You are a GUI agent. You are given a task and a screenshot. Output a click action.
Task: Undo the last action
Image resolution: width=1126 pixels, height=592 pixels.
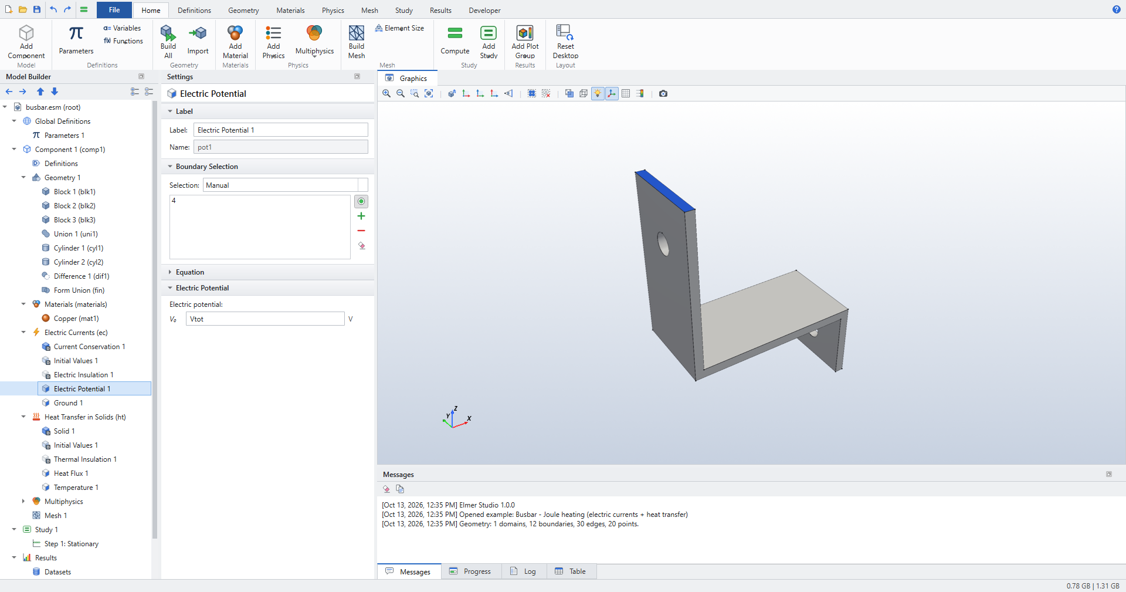point(53,9)
